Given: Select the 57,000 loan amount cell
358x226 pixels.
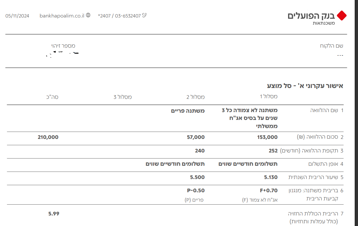Looking at the screenshot, I should [196, 137].
